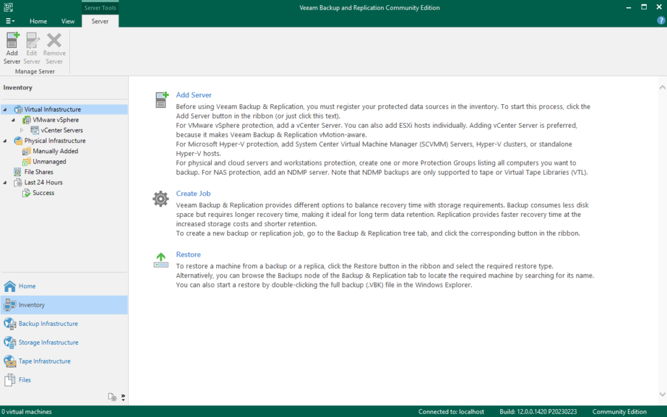Maximize the Veeam window
This screenshot has height=417, width=667.
(x=644, y=7)
